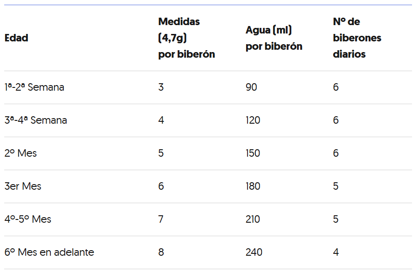Click the 180 ml water value
This screenshot has width=419, height=272.
(x=253, y=186)
